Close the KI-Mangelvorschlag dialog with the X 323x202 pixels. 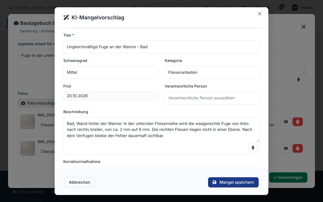tap(259, 14)
